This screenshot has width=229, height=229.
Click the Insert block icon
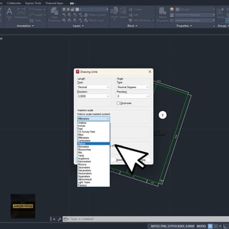115,13
